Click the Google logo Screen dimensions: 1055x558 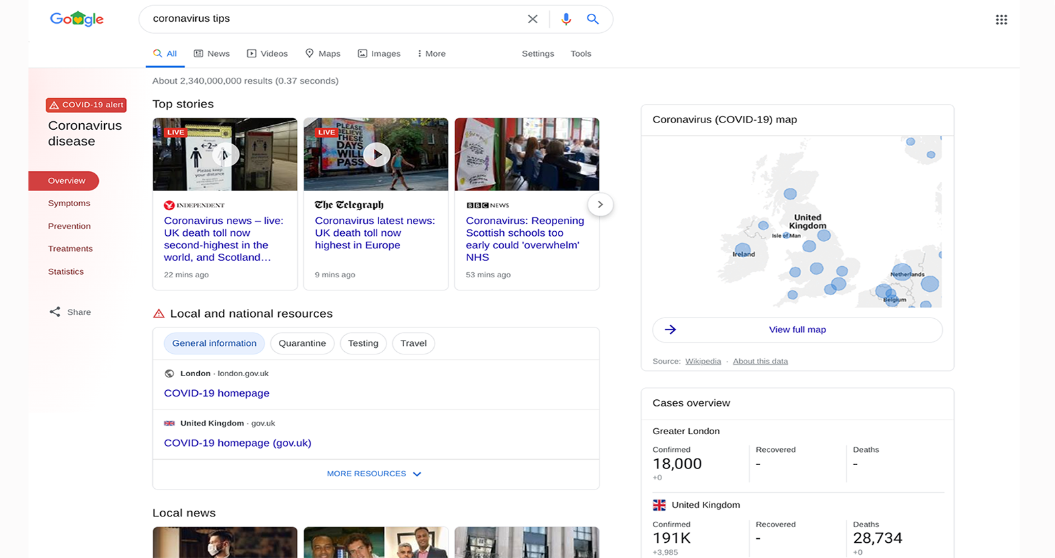tap(76, 19)
